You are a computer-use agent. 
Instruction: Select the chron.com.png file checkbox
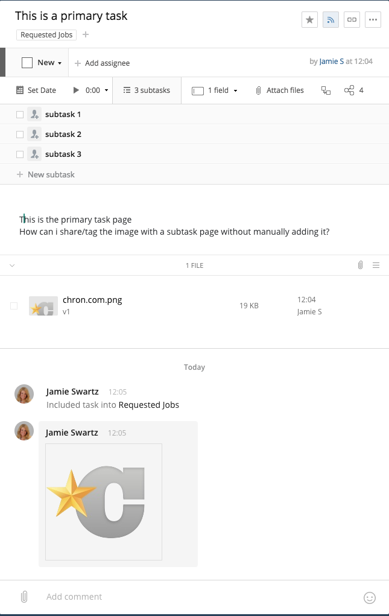tap(14, 306)
